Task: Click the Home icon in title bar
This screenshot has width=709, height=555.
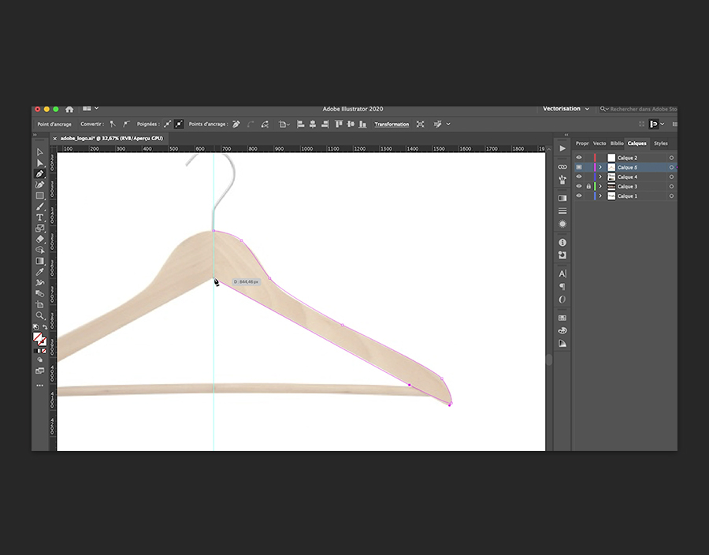Action: tap(69, 109)
